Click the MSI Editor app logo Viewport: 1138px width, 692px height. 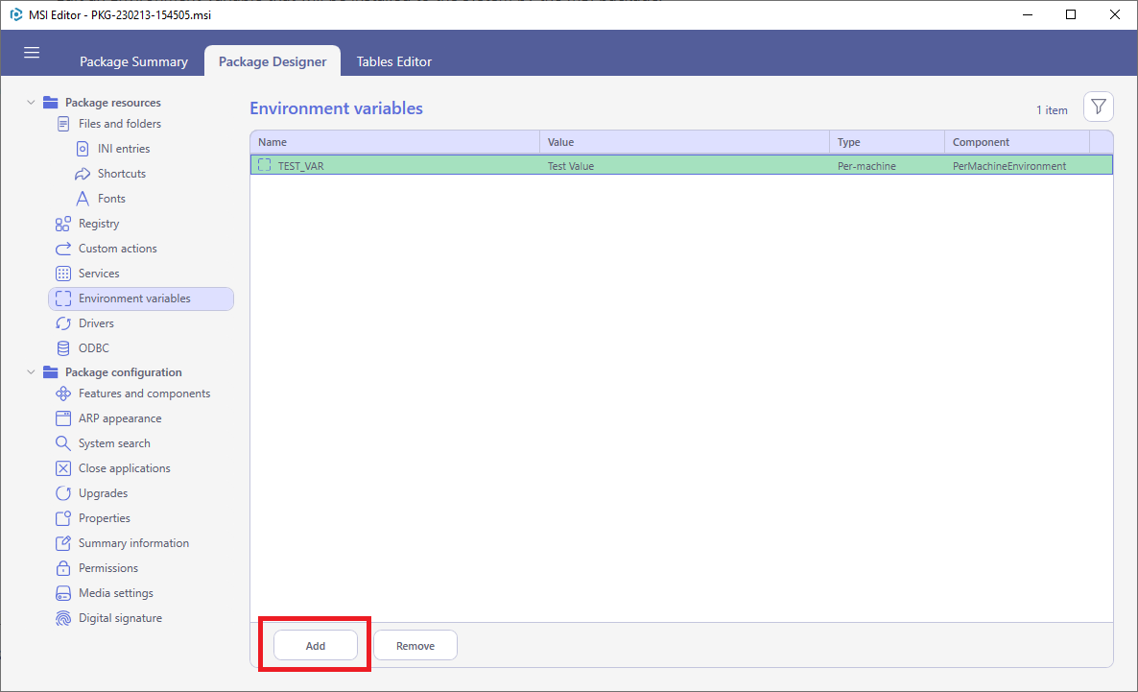(16, 14)
